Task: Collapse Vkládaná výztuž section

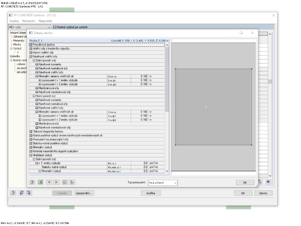Action: (31, 155)
